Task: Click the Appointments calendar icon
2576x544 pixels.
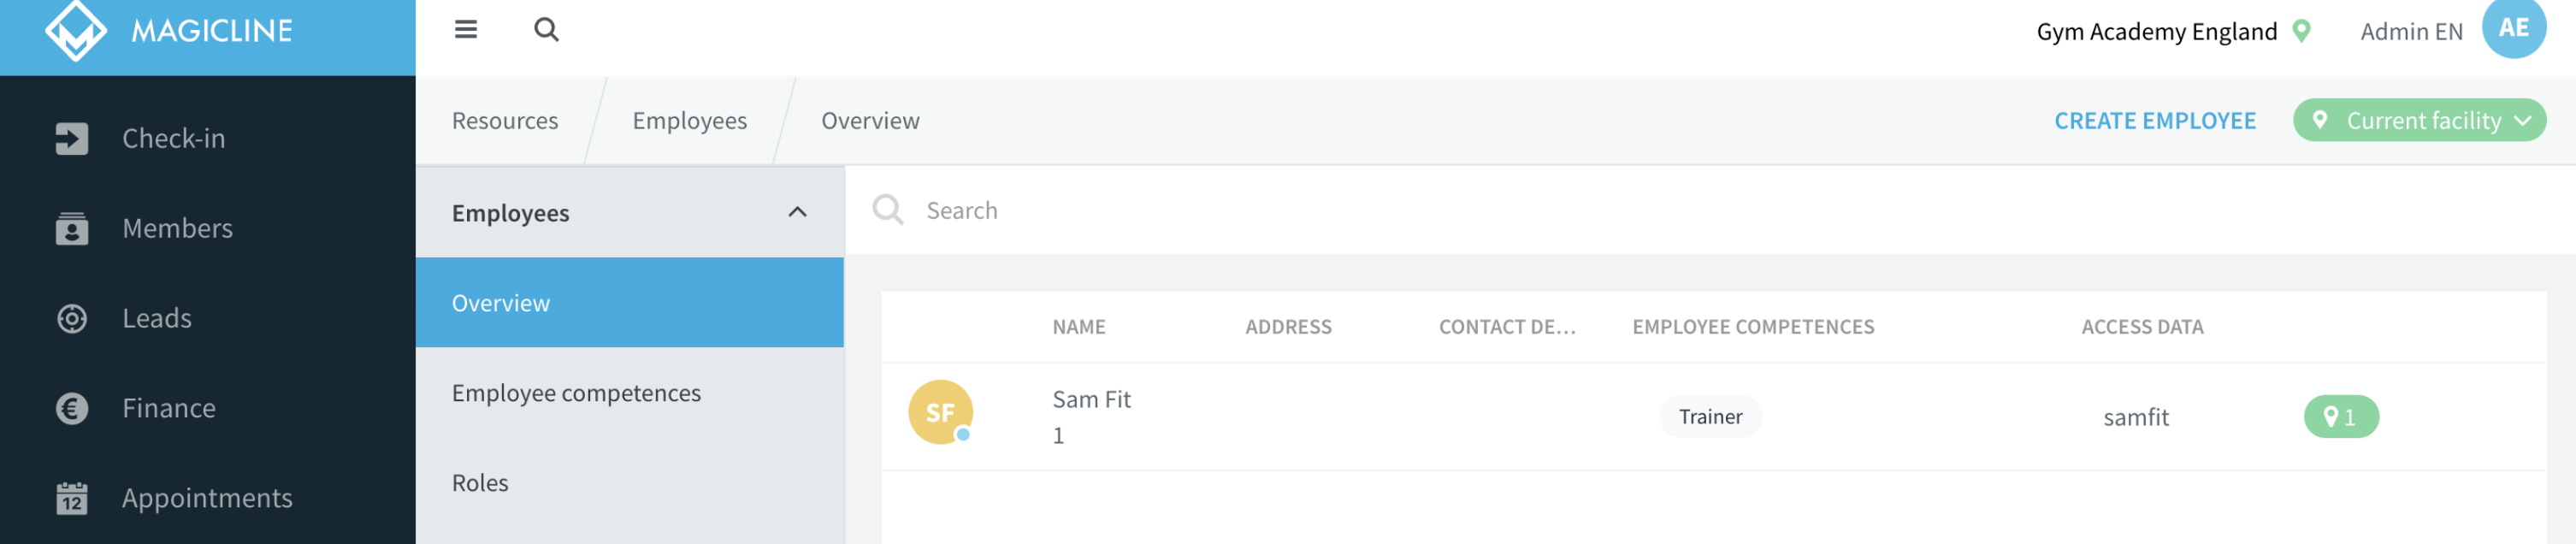Action: (72, 498)
